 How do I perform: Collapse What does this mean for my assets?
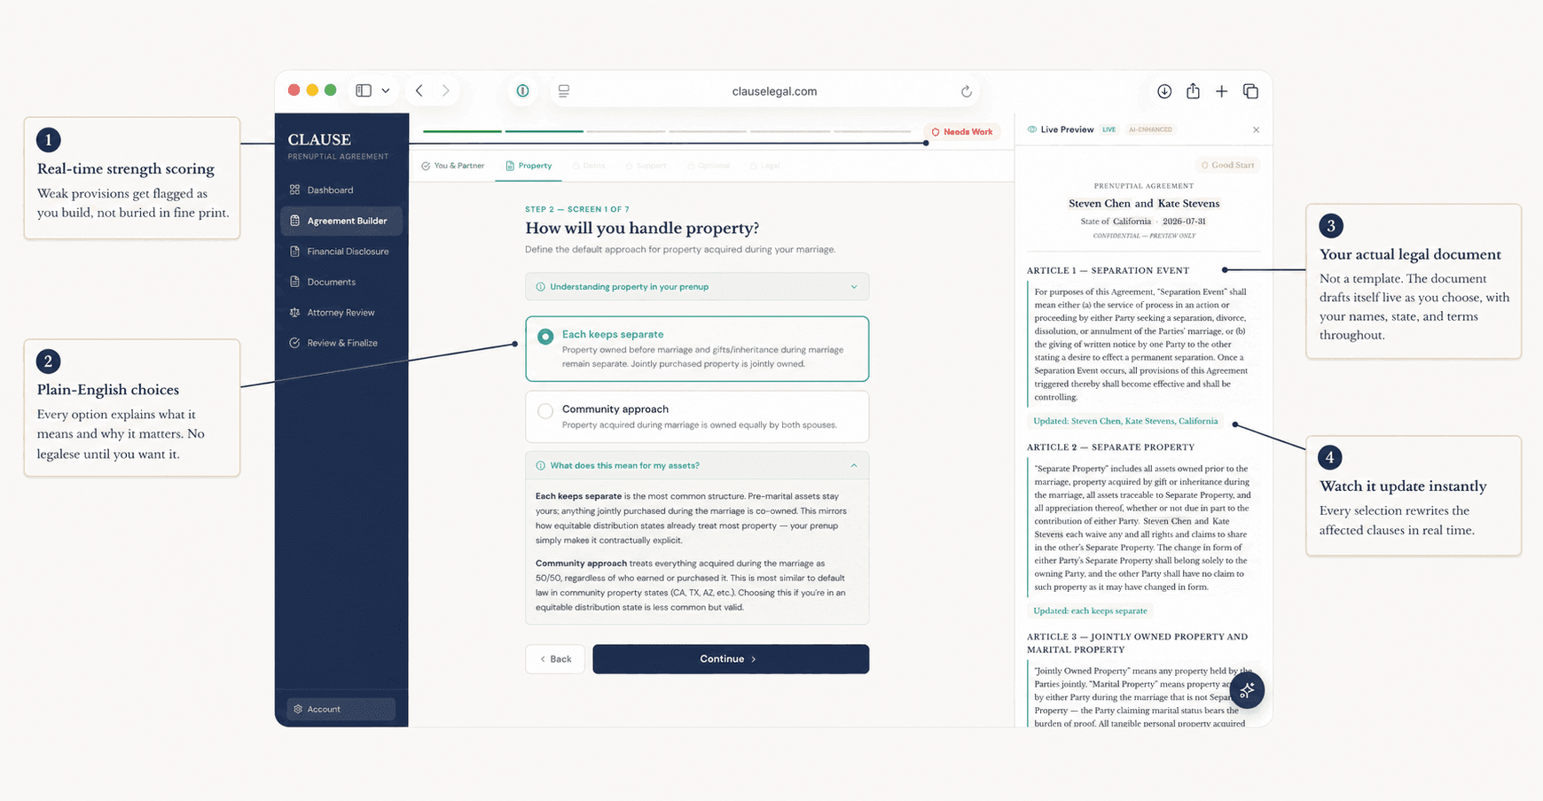coord(697,465)
